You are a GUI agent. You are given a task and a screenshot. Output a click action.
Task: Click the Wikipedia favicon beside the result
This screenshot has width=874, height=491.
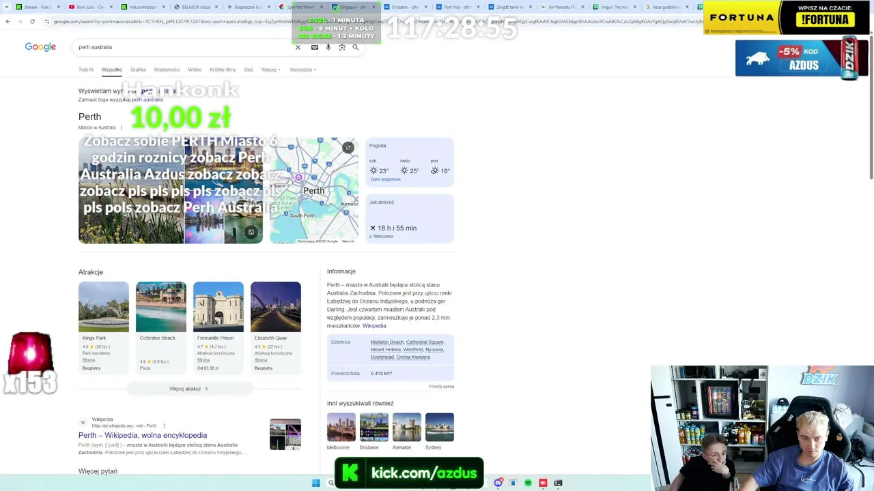[x=83, y=423]
